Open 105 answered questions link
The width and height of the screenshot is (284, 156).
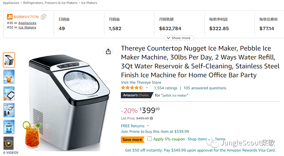(205, 88)
